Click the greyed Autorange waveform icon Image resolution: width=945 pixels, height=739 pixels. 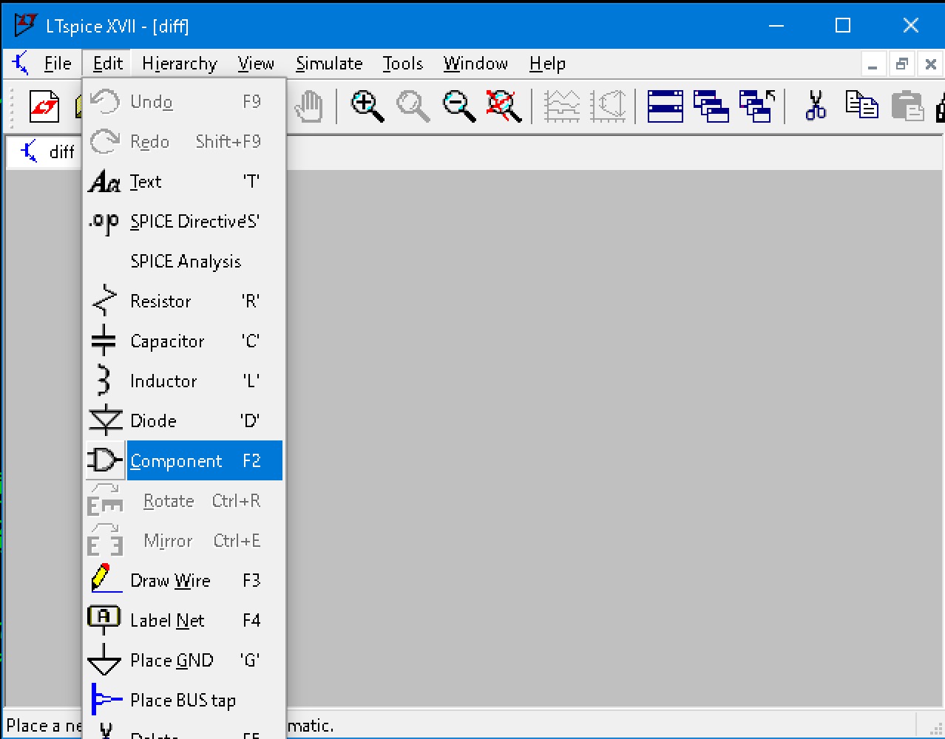click(x=562, y=106)
